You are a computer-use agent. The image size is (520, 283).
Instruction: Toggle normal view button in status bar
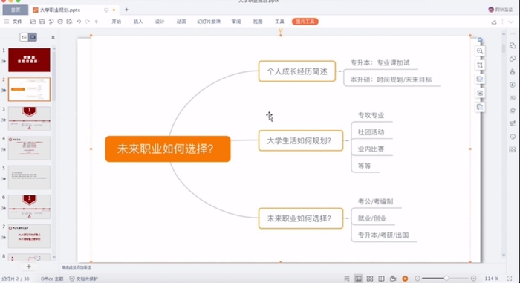[358, 279]
